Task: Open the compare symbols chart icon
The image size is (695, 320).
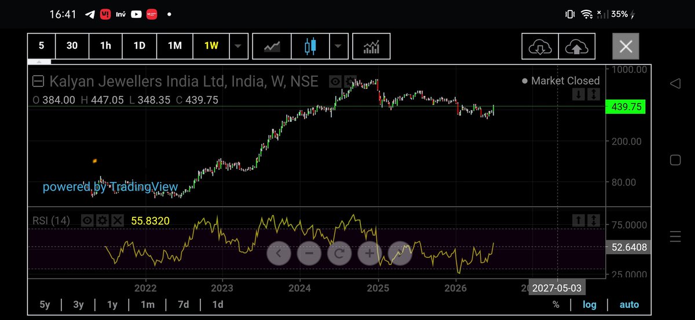Action: coord(272,46)
